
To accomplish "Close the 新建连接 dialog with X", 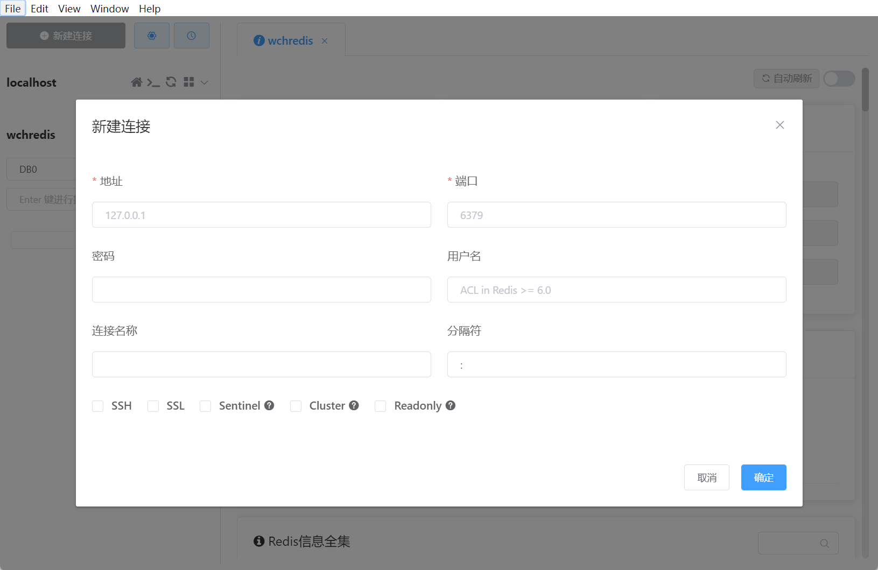I will coord(779,125).
